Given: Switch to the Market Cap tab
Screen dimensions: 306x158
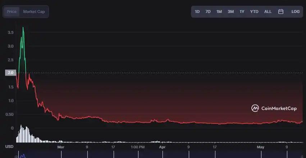Looking at the screenshot, I should [x=34, y=12].
